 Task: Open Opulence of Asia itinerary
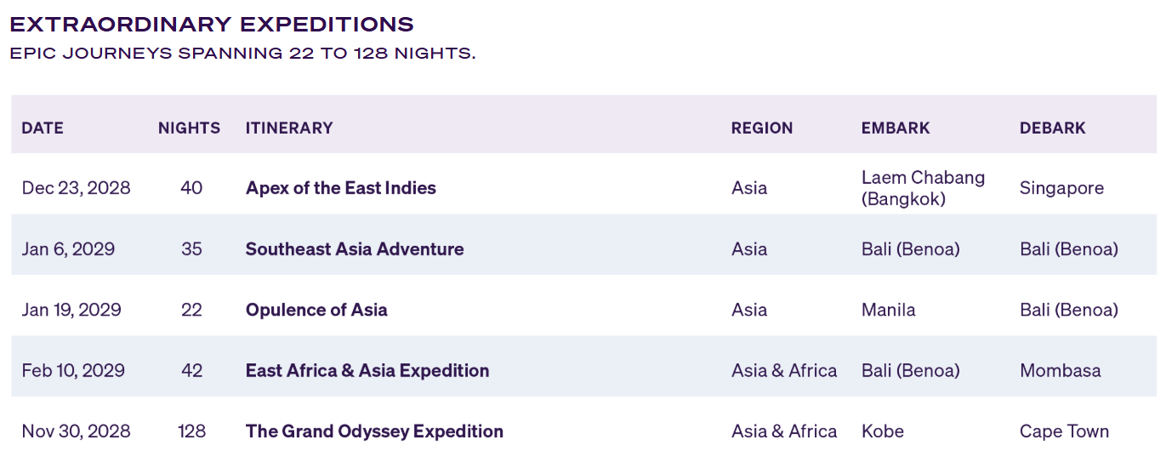pos(316,310)
